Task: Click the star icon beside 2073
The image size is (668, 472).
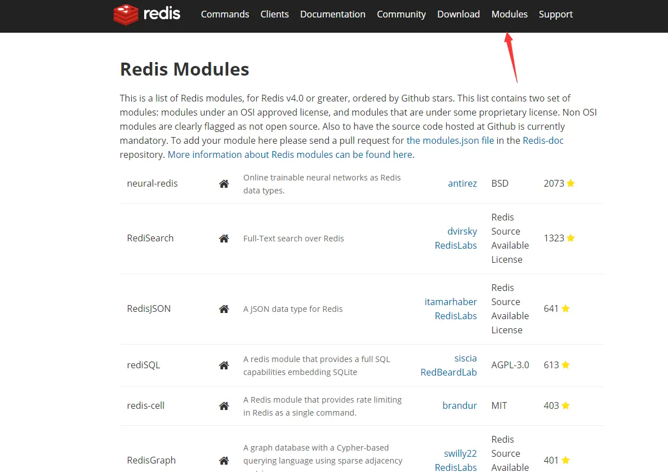Action: tap(571, 183)
